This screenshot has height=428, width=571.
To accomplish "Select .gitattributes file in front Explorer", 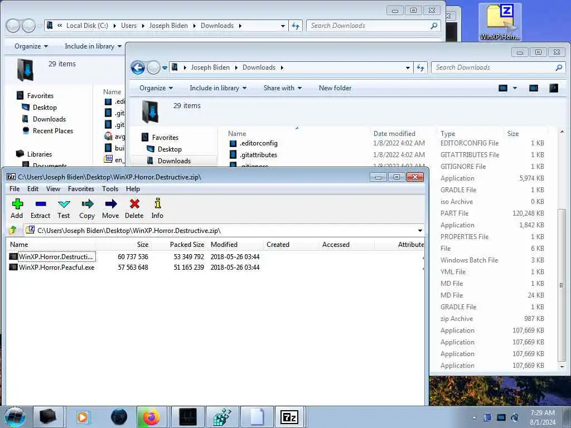I will tap(259, 155).
